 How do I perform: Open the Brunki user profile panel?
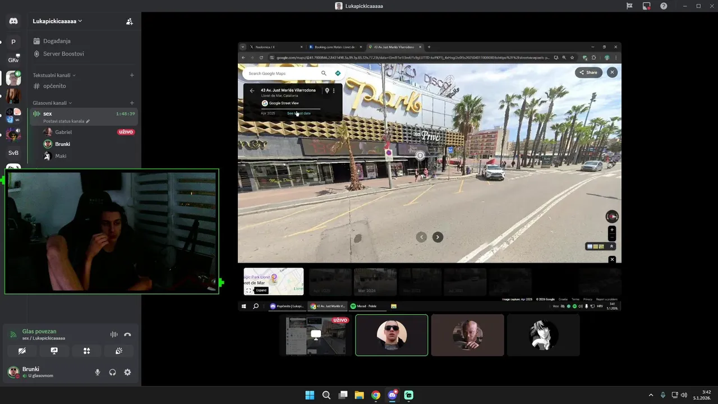point(31,372)
